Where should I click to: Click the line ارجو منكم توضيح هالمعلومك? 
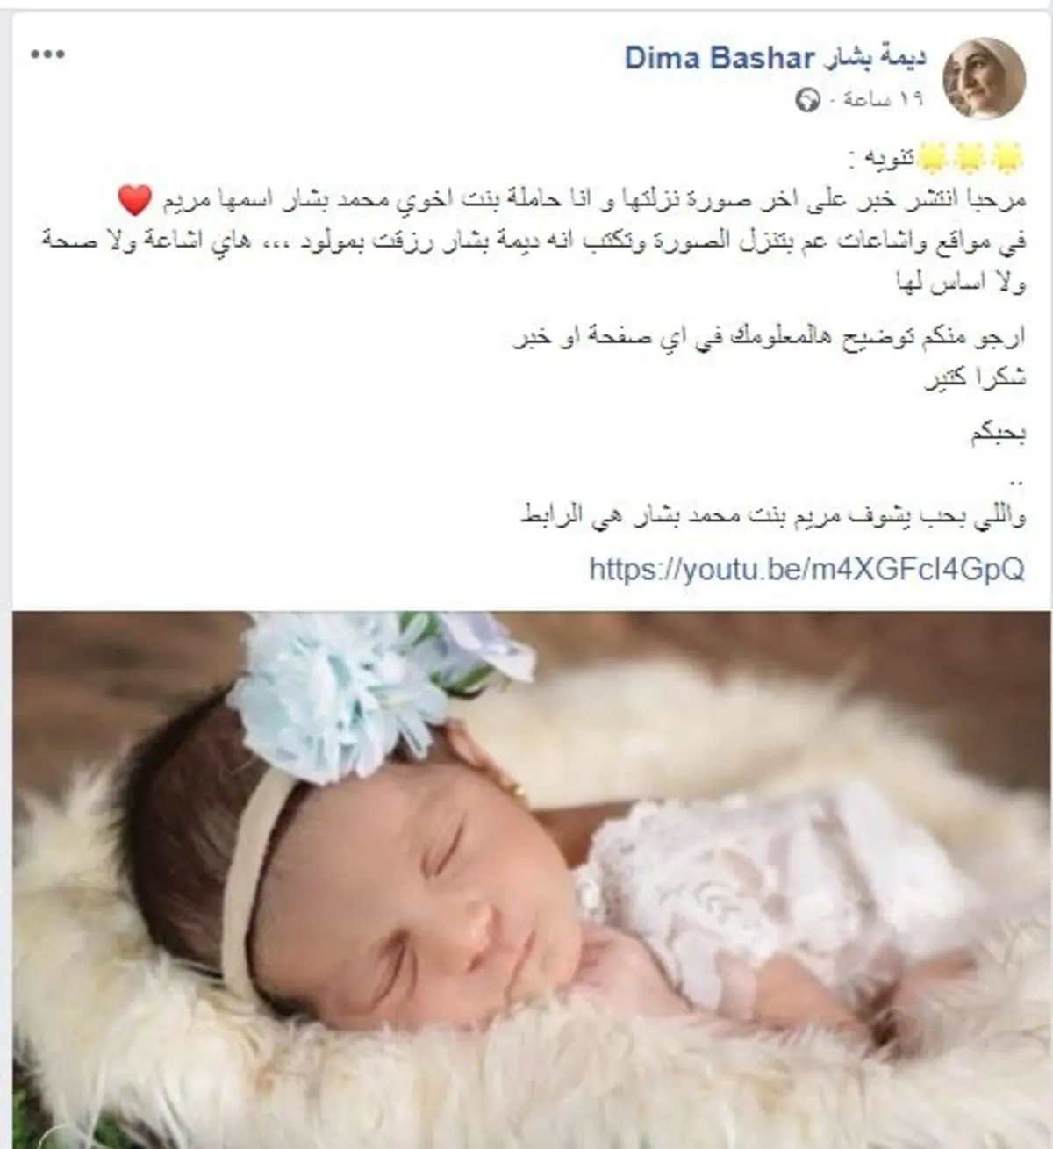pyautogui.click(x=769, y=338)
